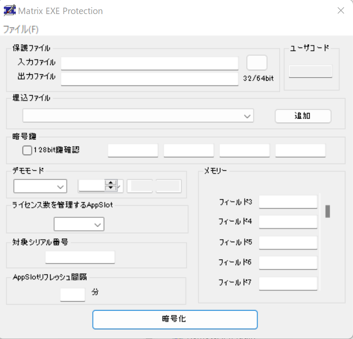Increase the デモモード spinner value

tap(111, 183)
